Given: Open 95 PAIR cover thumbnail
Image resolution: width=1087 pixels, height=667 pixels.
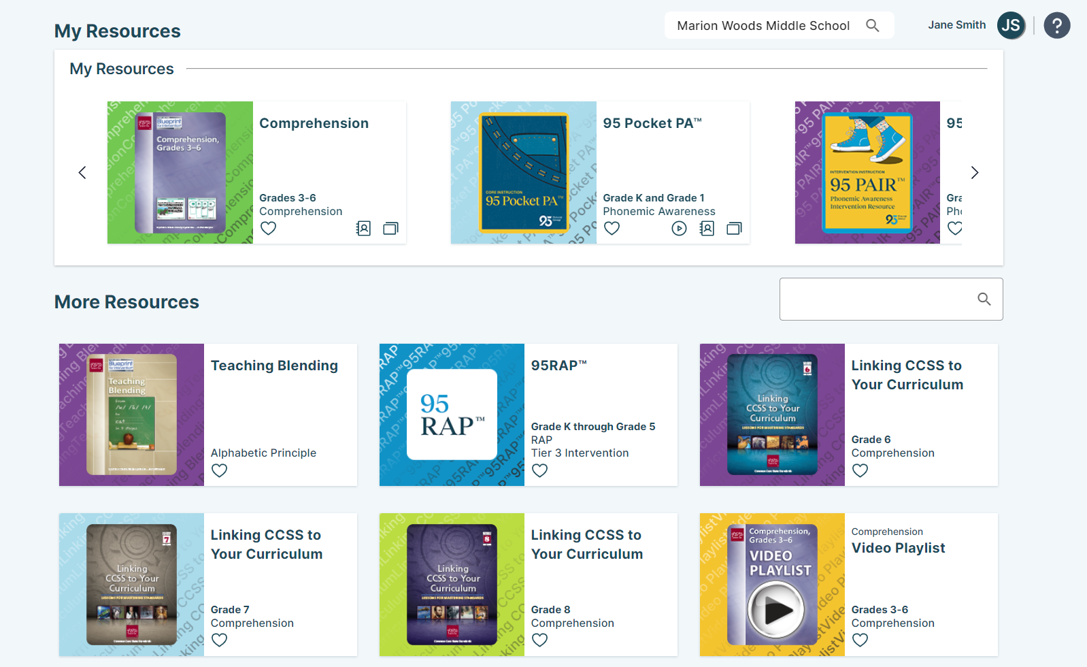Looking at the screenshot, I should point(867,173).
